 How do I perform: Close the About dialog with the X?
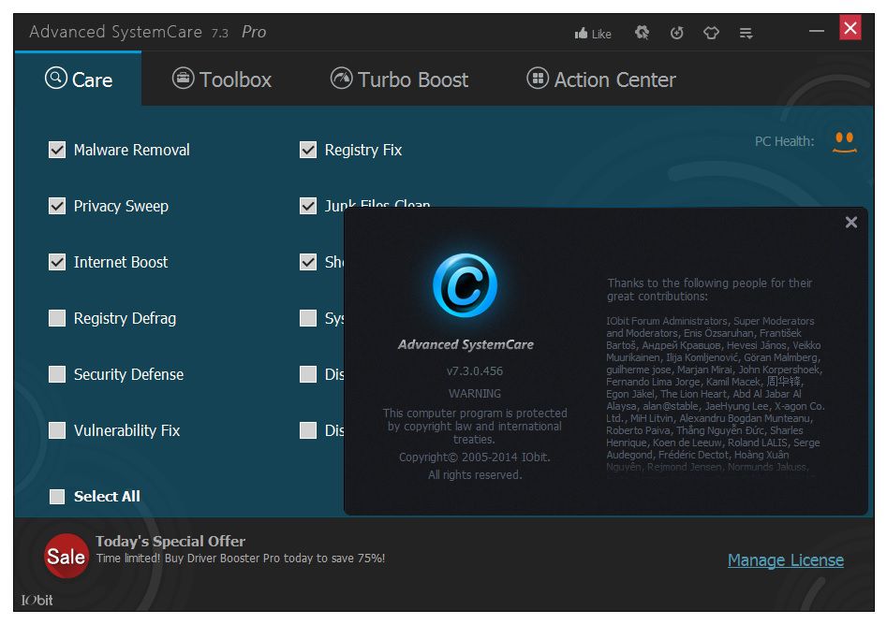point(850,222)
